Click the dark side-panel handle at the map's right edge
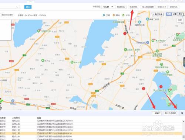 184,62
